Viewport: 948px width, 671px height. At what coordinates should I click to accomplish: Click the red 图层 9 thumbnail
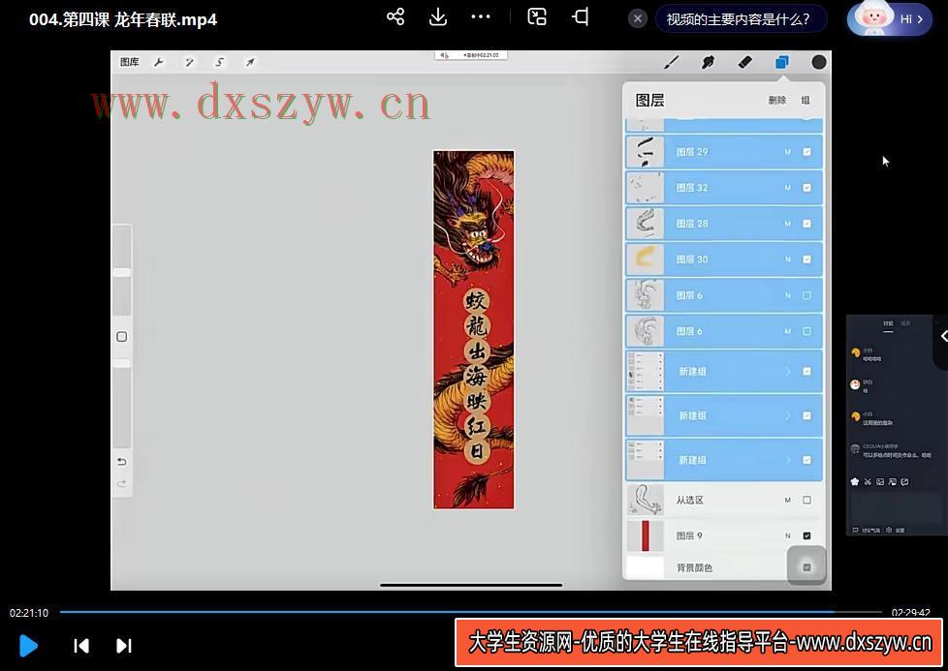[x=645, y=535]
